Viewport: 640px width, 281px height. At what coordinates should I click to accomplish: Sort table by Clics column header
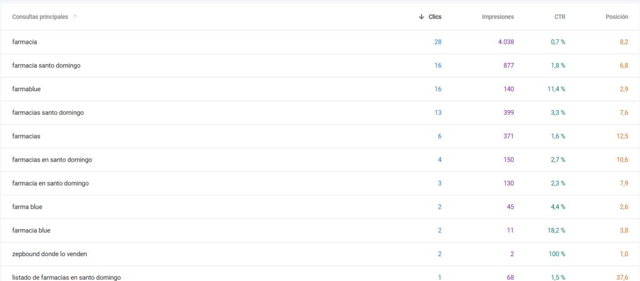click(x=435, y=17)
